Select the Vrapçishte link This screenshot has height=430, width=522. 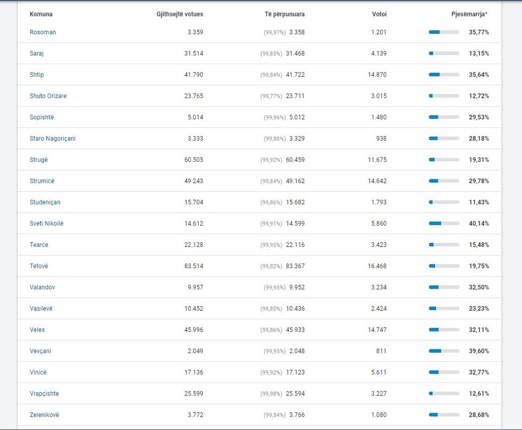(x=44, y=394)
